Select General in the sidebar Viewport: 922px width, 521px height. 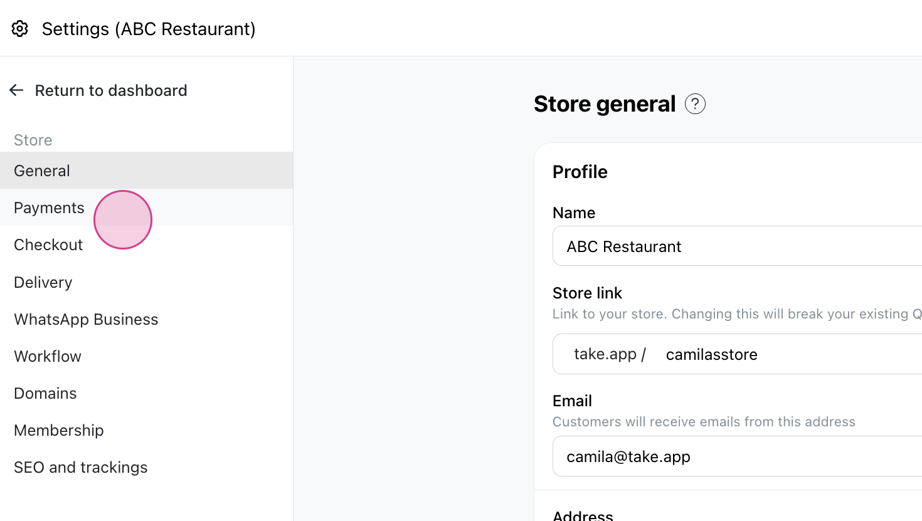[x=146, y=171]
